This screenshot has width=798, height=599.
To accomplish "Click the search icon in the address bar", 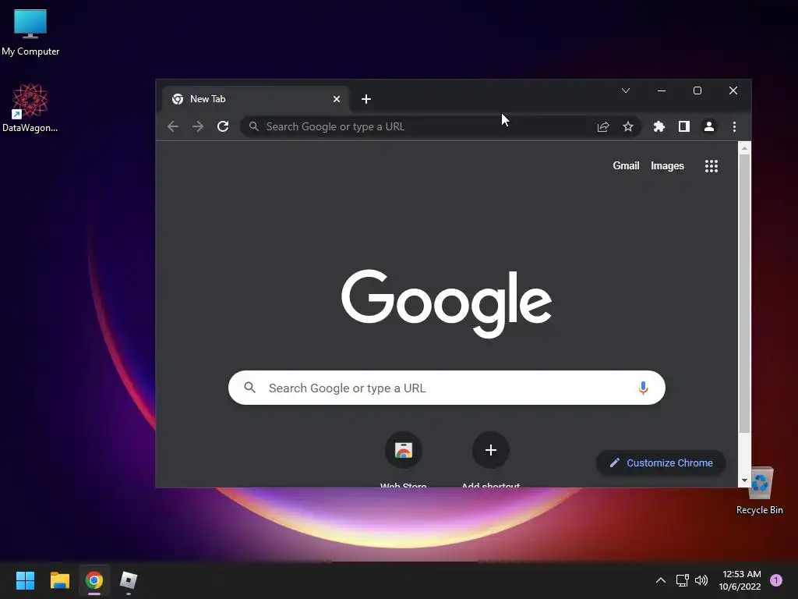I will 253,126.
